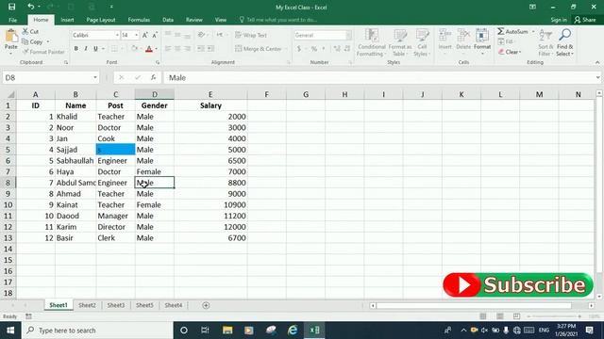Switch to the Data tab

pos(168,20)
